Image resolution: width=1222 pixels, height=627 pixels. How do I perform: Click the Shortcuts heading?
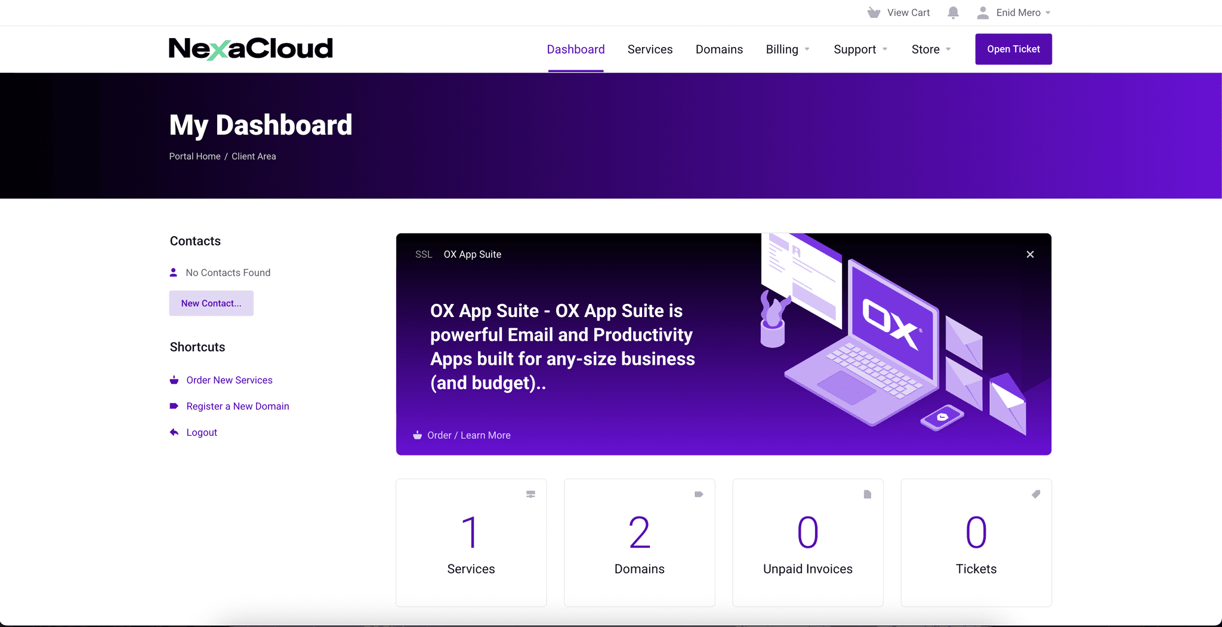(198, 347)
